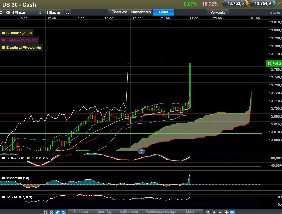282x214 pixels.
Task: Open the Muster menu
Action: click(x=192, y=212)
